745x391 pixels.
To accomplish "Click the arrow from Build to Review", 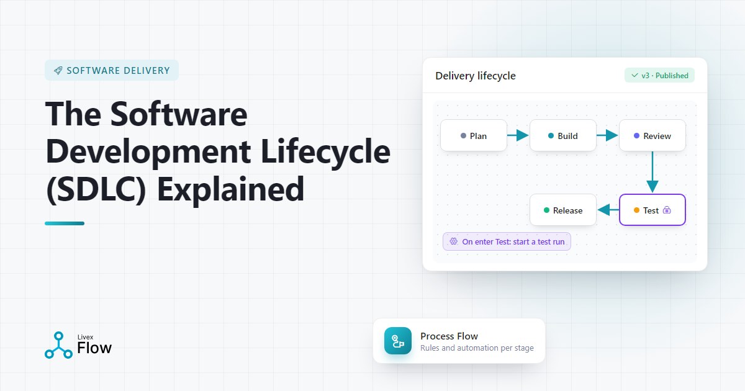I will tap(607, 135).
